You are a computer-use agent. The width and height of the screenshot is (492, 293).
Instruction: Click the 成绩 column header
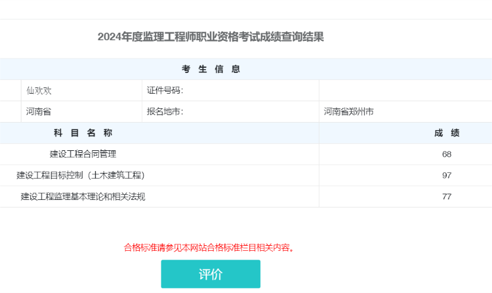[x=447, y=133]
